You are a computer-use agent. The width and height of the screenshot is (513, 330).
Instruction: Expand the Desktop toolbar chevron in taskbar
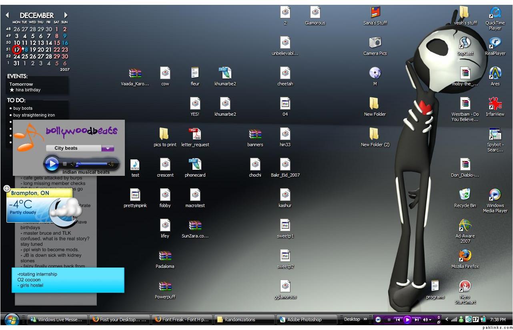pyautogui.click(x=365, y=319)
